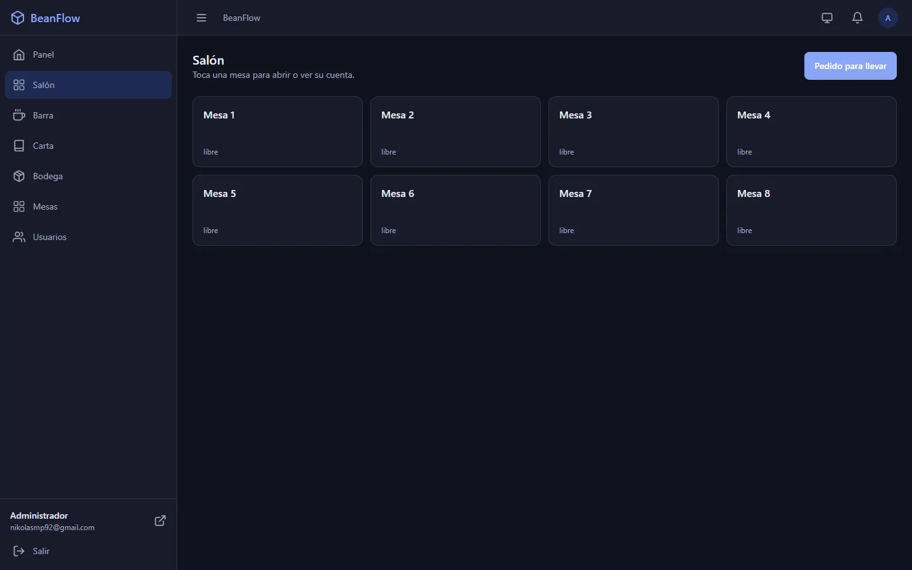Toggle the sidebar with the hamburger icon
The height and width of the screenshot is (570, 912).
coord(201,18)
